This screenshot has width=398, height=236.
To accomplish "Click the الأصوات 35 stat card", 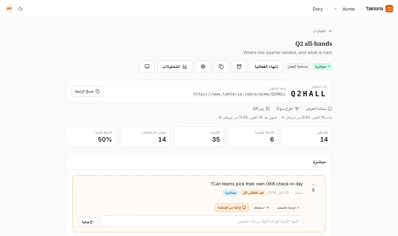I will pos(199,137).
